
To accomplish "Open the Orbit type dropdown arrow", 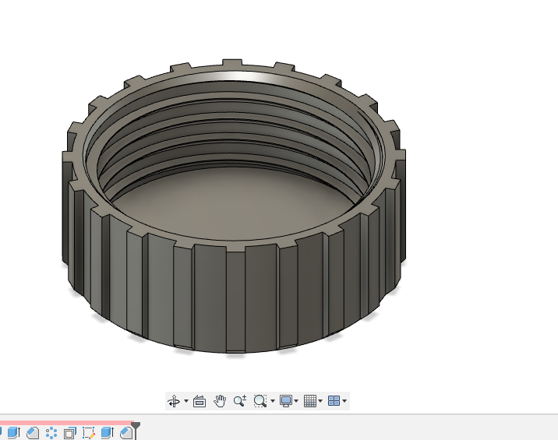I will pos(185,402).
